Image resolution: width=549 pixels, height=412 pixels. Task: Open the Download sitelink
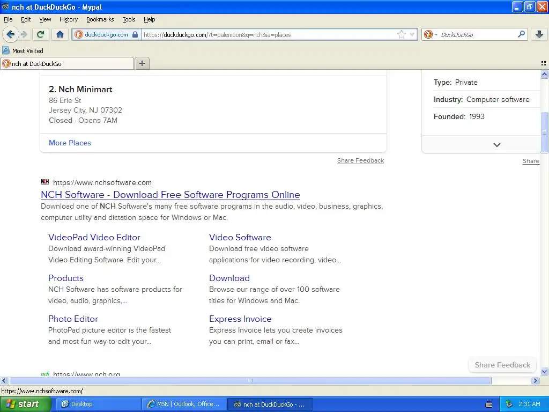pyautogui.click(x=229, y=278)
